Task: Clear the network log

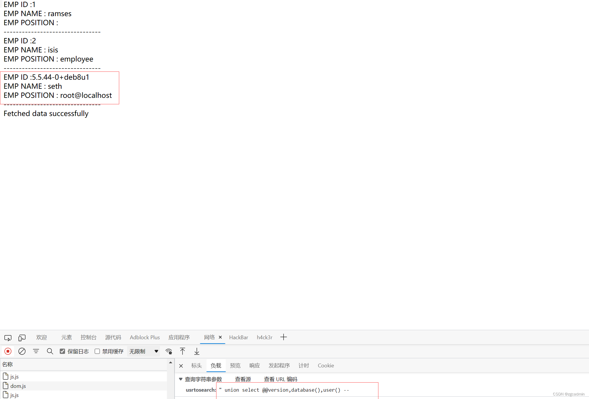Action: pos(22,351)
